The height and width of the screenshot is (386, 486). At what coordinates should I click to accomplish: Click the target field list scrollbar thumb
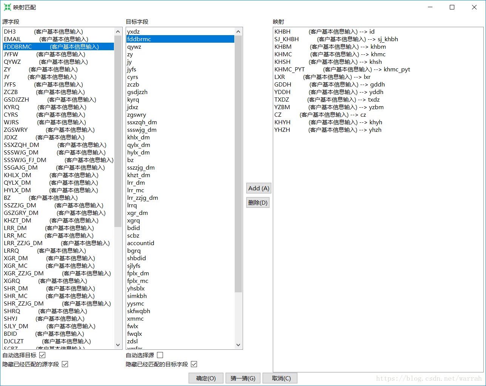(x=238, y=164)
